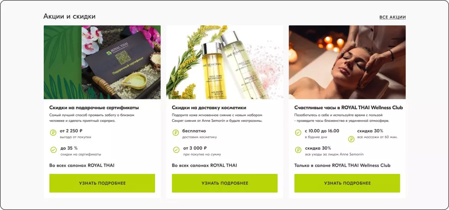Select 'Скидки на подарочные сертификаты' heading
This screenshot has height=210, width=449.
[94, 108]
